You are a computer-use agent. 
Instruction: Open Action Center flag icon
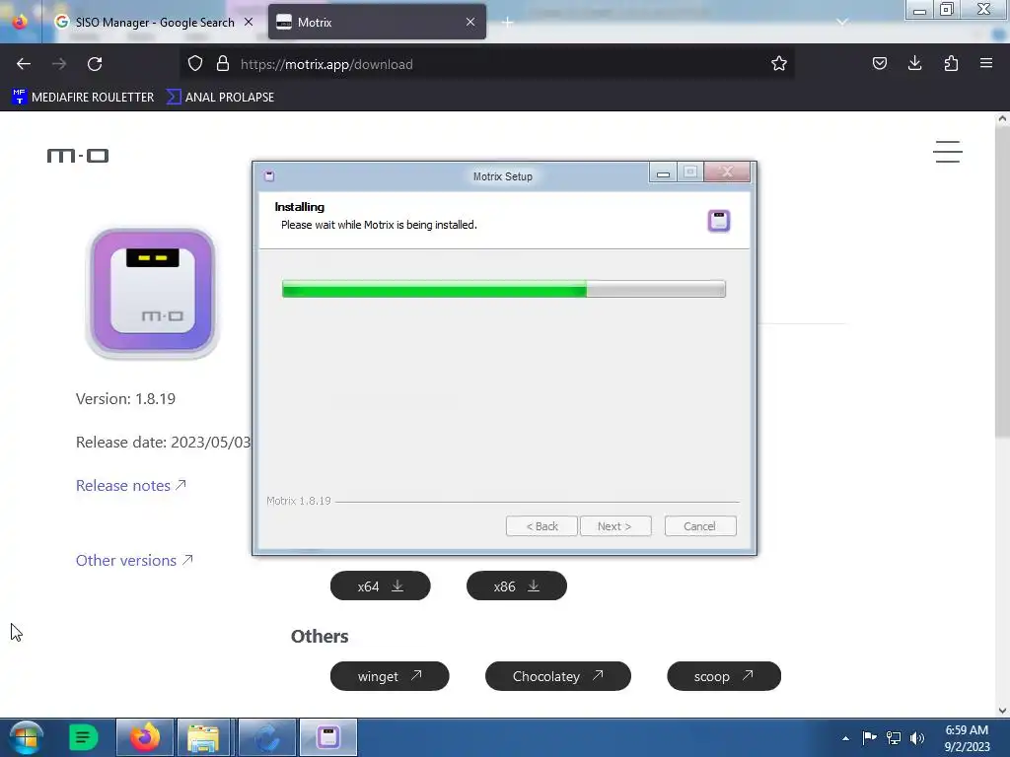click(869, 737)
